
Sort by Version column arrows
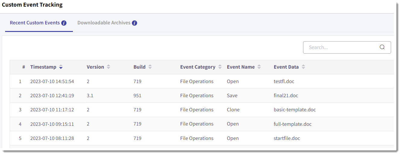coord(108,67)
